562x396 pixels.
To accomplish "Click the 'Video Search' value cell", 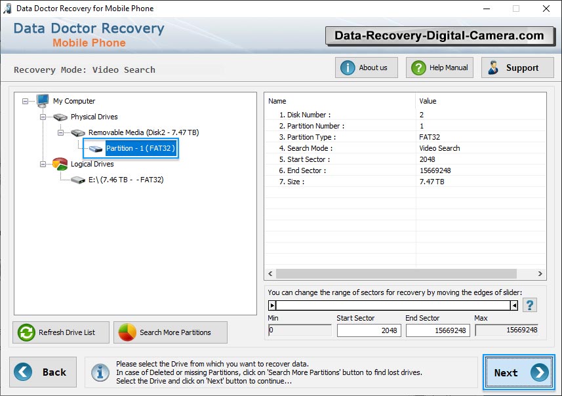I will [439, 148].
